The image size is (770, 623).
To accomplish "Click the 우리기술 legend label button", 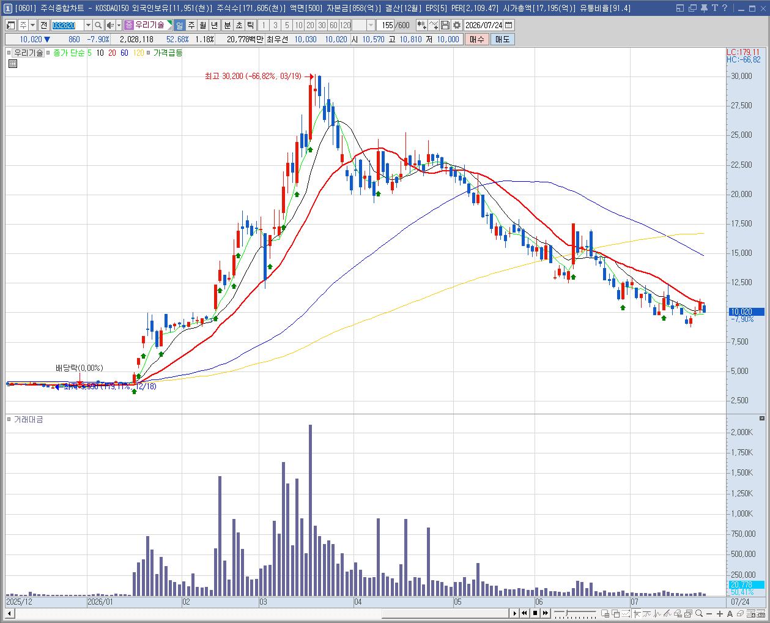I will (29, 53).
